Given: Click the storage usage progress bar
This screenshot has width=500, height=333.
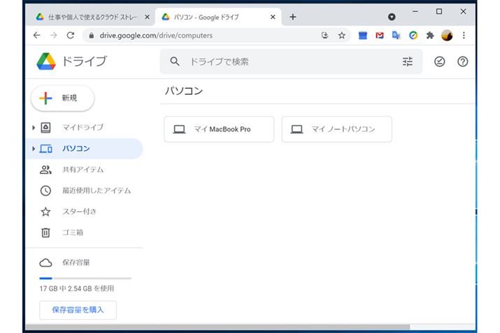Looking at the screenshot, I should pyautogui.click(x=85, y=278).
